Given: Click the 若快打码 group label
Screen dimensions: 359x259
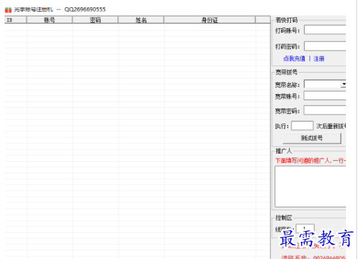Looking at the screenshot, I should (286, 20).
